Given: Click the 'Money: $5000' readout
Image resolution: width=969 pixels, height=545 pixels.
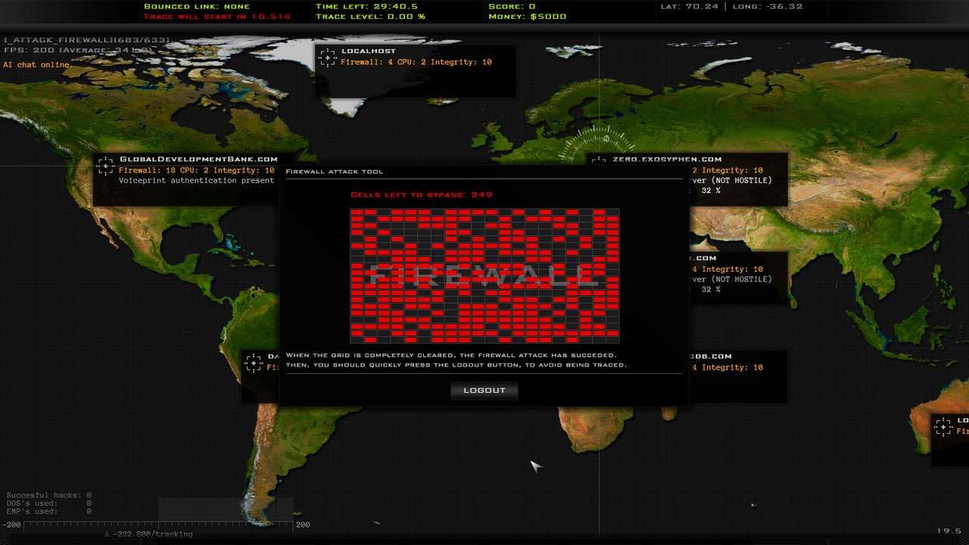Looking at the screenshot, I should coord(528,17).
